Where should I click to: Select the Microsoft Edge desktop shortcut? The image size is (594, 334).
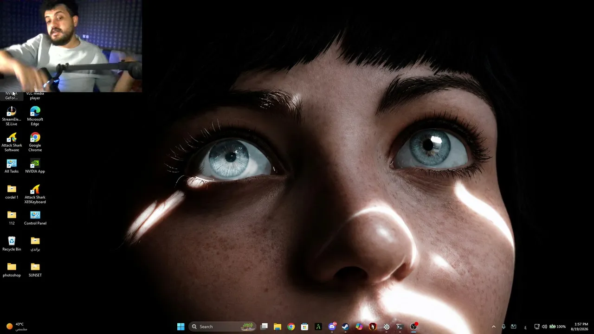coord(35,116)
